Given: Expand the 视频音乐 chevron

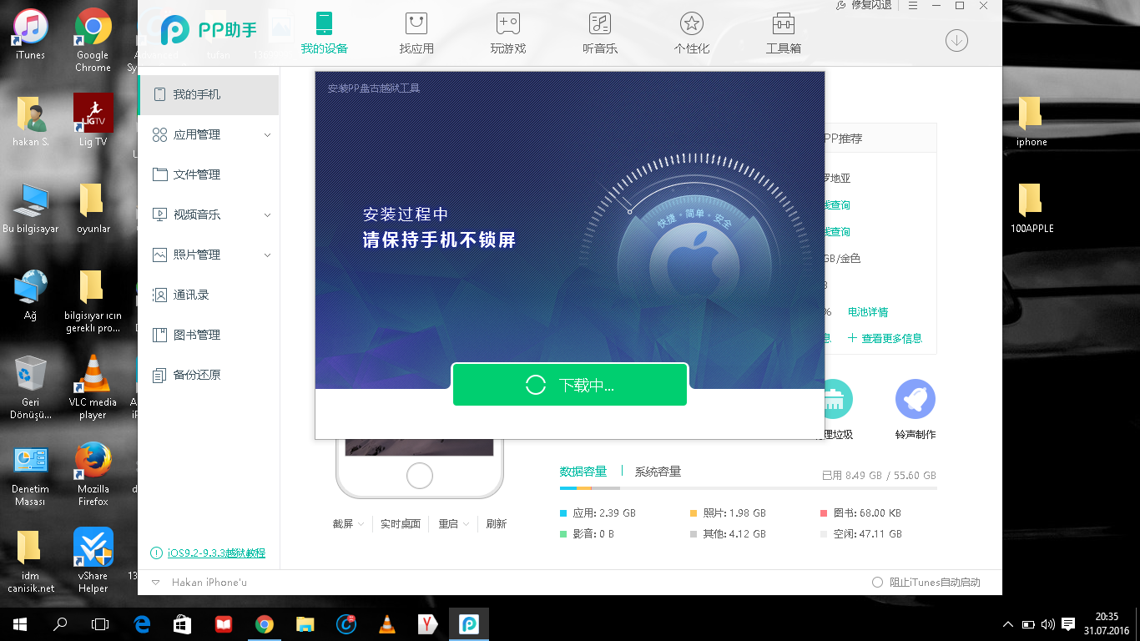Looking at the screenshot, I should click(267, 215).
